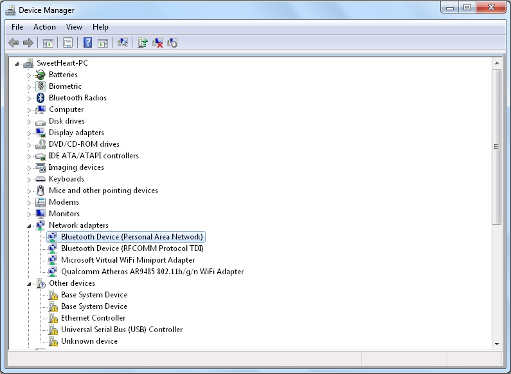
Task: Collapse the SweetHeart-PC root node
Action: coord(17,64)
